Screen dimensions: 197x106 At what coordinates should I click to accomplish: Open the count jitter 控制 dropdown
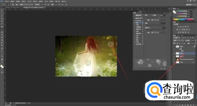pos(155,33)
